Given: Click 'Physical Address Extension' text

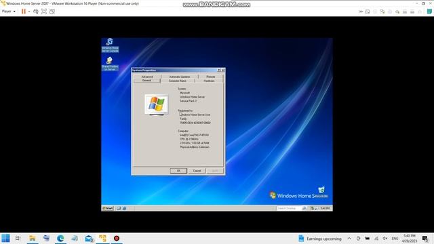Looking at the screenshot, I should click(x=195, y=147).
